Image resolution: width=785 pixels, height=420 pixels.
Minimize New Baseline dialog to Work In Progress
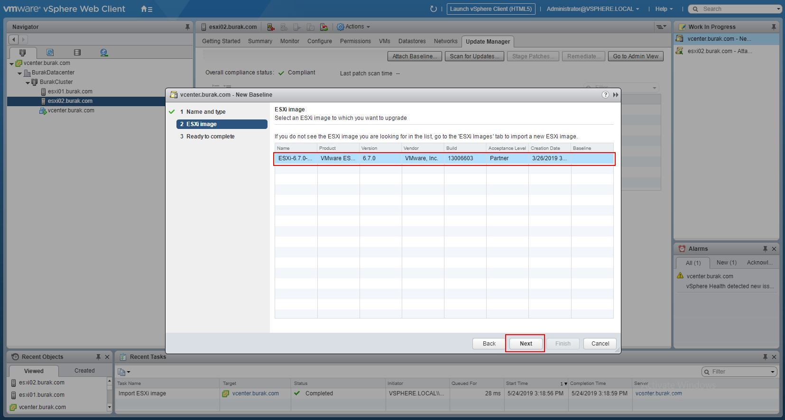[x=616, y=95]
